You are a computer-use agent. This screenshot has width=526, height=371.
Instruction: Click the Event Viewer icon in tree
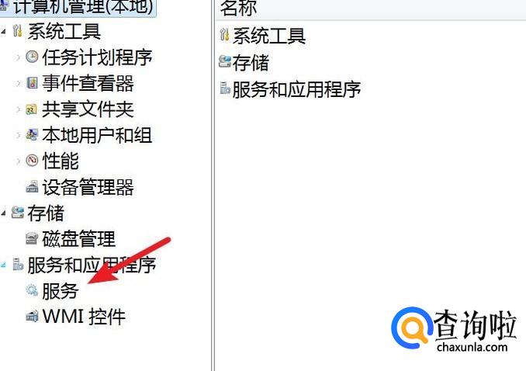point(32,82)
